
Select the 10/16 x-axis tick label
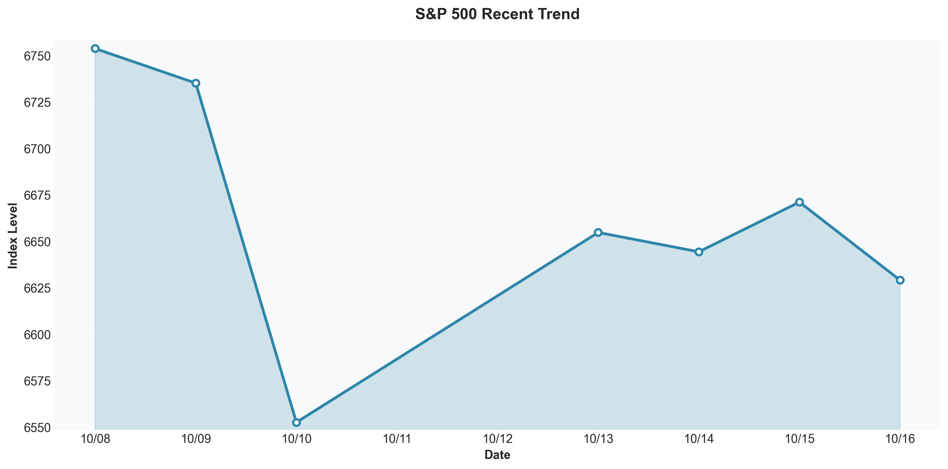pos(900,439)
